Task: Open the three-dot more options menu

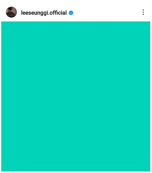Action: point(143,12)
